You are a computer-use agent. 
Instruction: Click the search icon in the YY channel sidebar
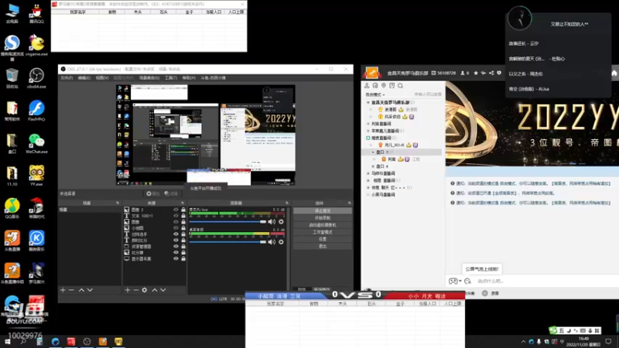click(x=400, y=86)
